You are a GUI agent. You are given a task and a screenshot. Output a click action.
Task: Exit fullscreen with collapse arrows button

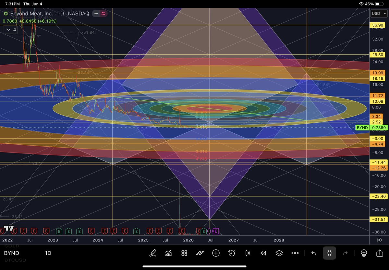click(329, 253)
